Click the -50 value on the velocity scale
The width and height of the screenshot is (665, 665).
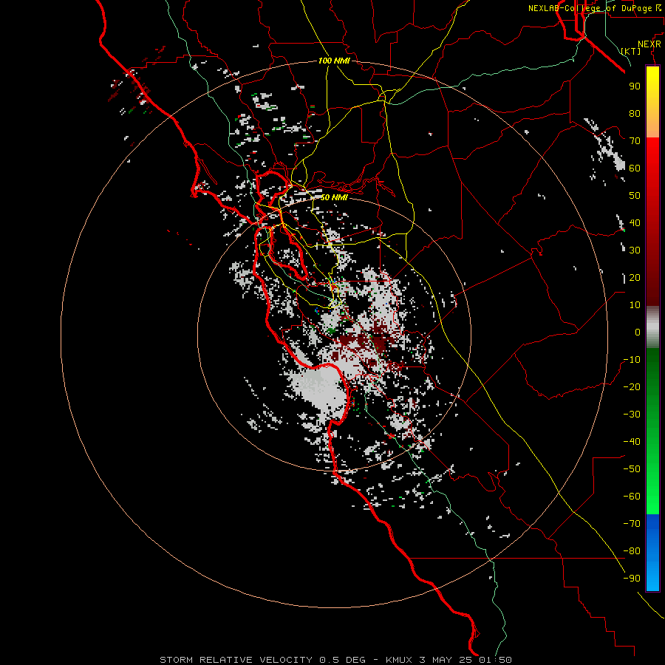pyautogui.click(x=632, y=469)
